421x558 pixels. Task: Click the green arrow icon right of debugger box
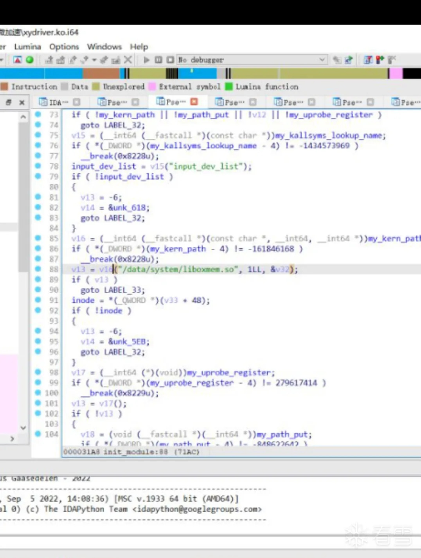coord(349,60)
